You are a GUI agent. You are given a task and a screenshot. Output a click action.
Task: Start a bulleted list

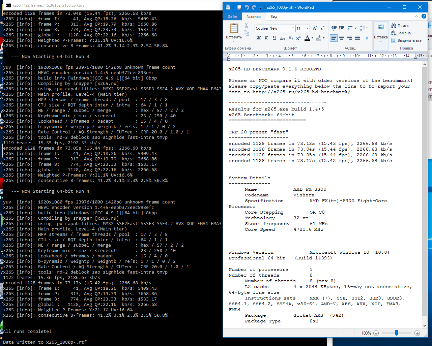[350, 28]
